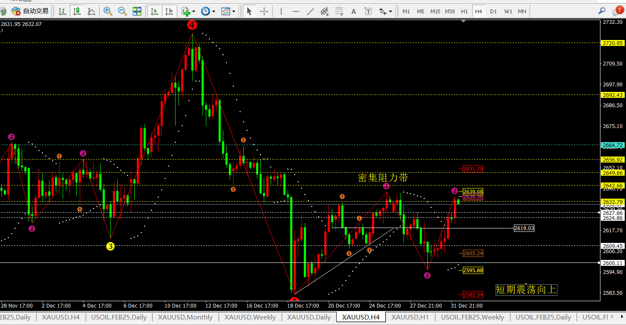Expand the periods dropdown arrow
626x325 pixels.
coord(214,11)
